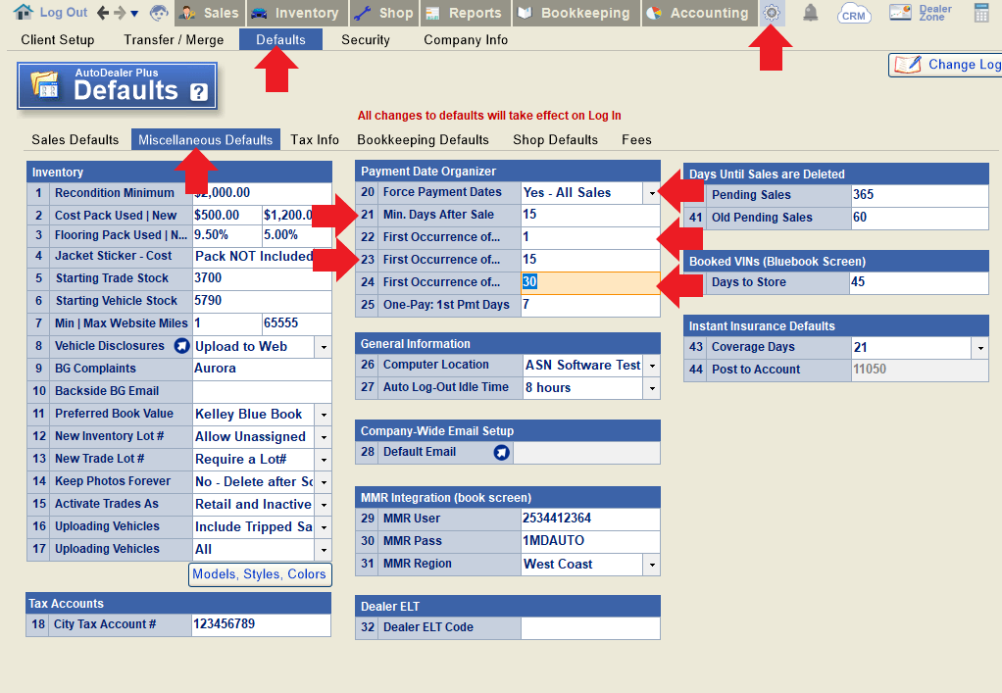The image size is (1002, 693).
Task: Expand the Coverage Days dropdown
Action: (979, 347)
